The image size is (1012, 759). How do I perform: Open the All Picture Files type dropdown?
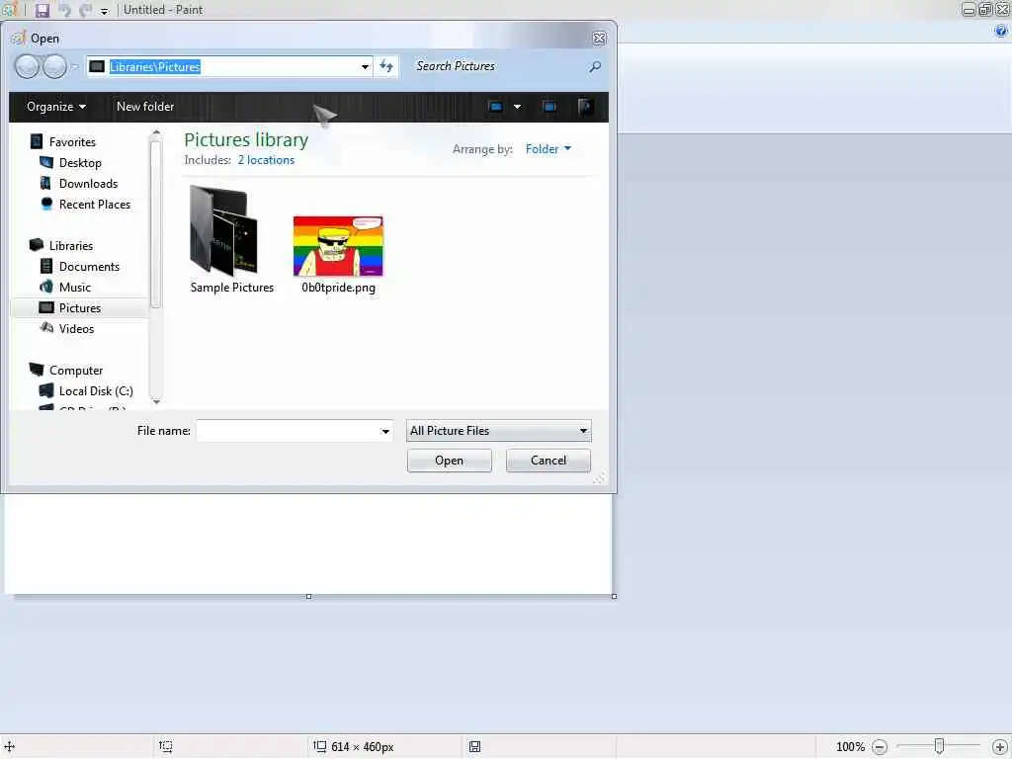pyautogui.click(x=498, y=431)
